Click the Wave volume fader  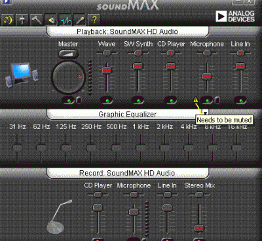[x=107, y=70]
